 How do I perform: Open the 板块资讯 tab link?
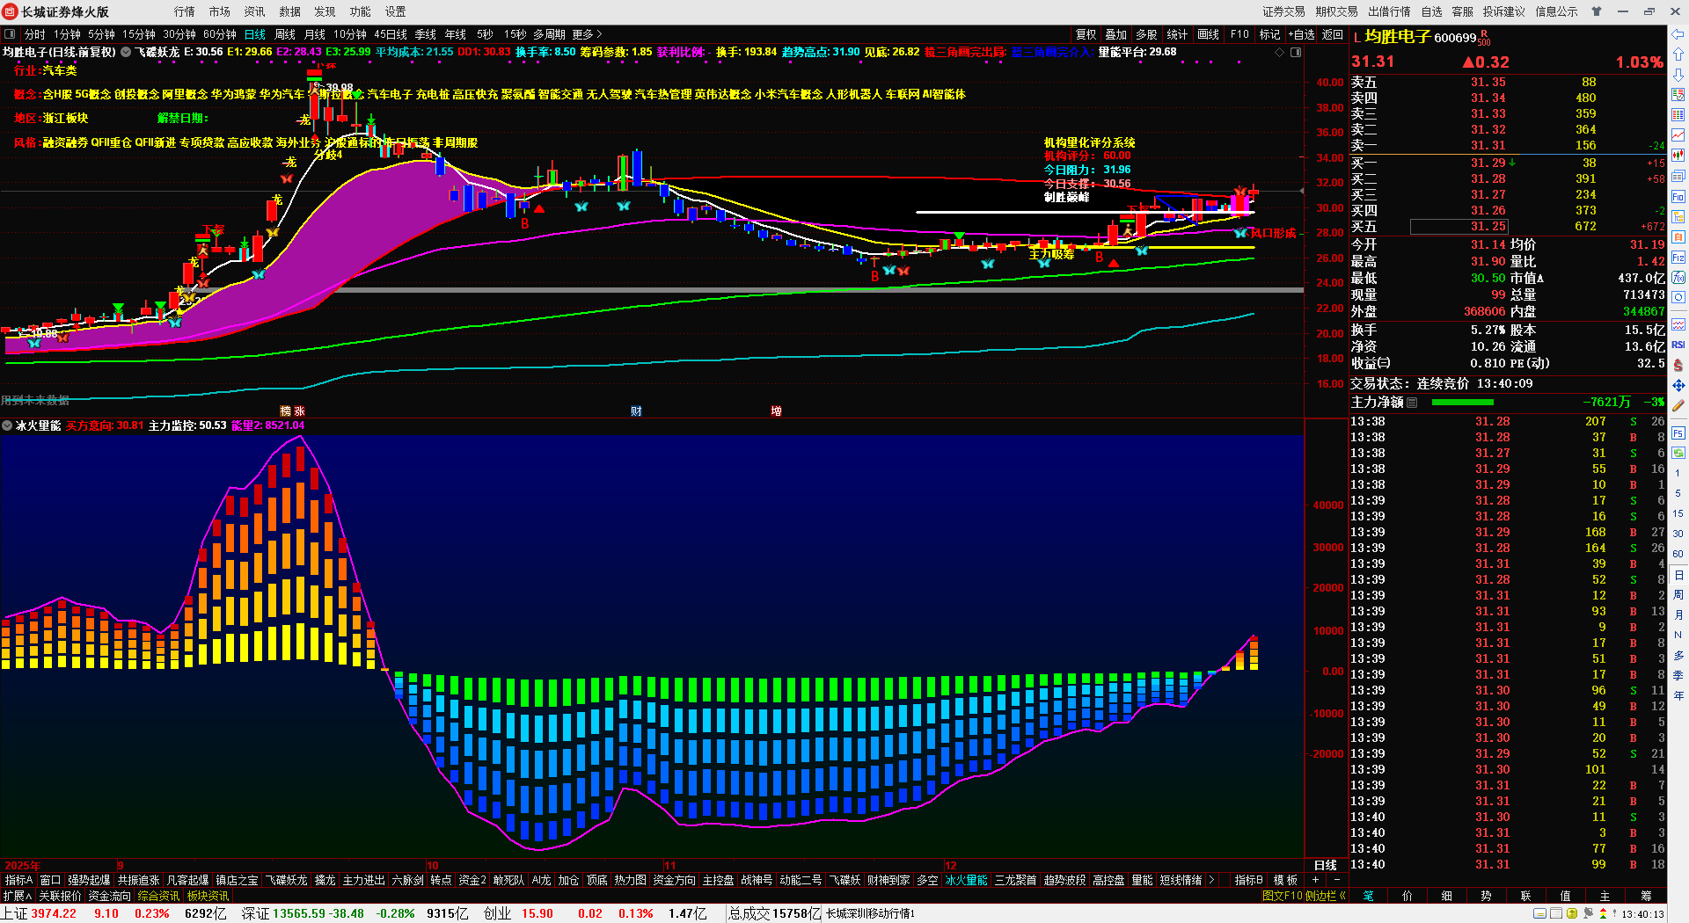[208, 896]
